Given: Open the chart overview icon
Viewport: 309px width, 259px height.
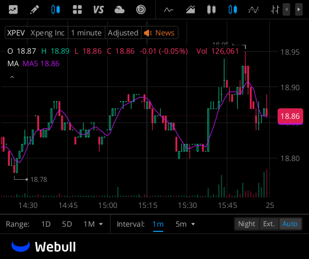Looking at the screenshot, I should coord(13,9).
